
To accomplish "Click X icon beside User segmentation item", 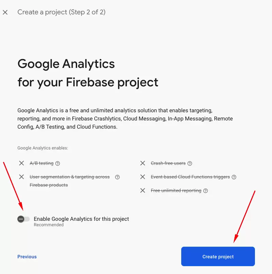I will (22, 177).
